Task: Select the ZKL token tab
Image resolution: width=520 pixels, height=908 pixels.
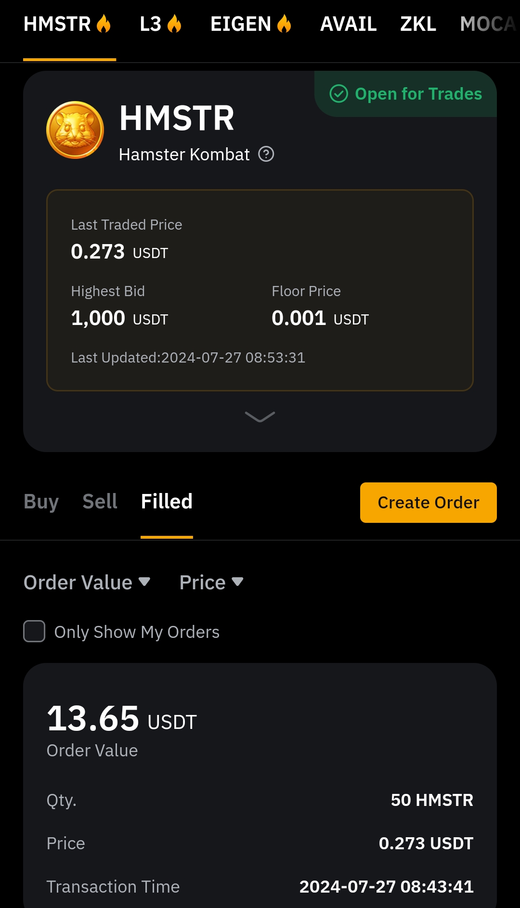Action: click(418, 24)
